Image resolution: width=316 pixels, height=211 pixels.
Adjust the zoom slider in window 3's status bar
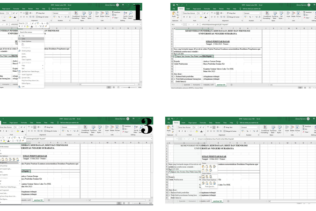click(140, 203)
